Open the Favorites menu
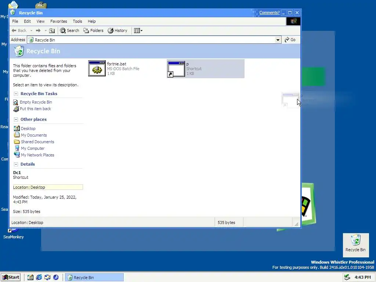The image size is (376, 282). pyautogui.click(x=59, y=21)
